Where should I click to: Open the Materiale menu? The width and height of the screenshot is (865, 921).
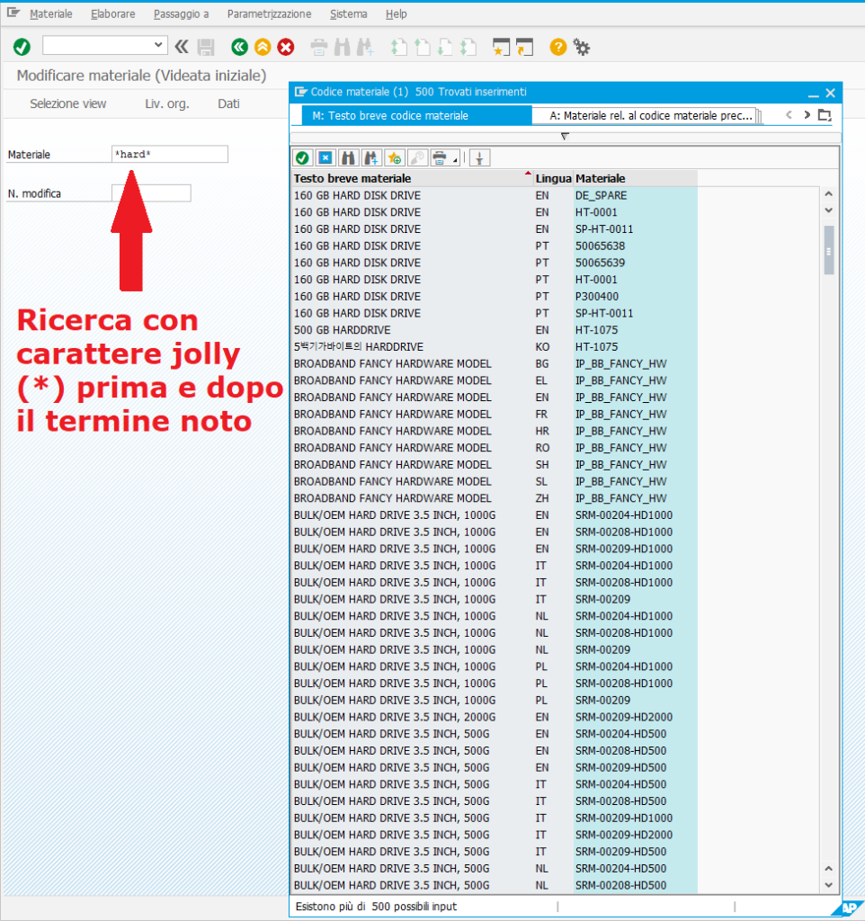pos(51,14)
